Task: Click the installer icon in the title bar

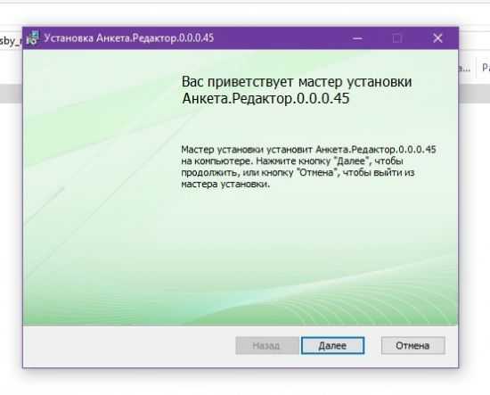Action: pos(32,38)
